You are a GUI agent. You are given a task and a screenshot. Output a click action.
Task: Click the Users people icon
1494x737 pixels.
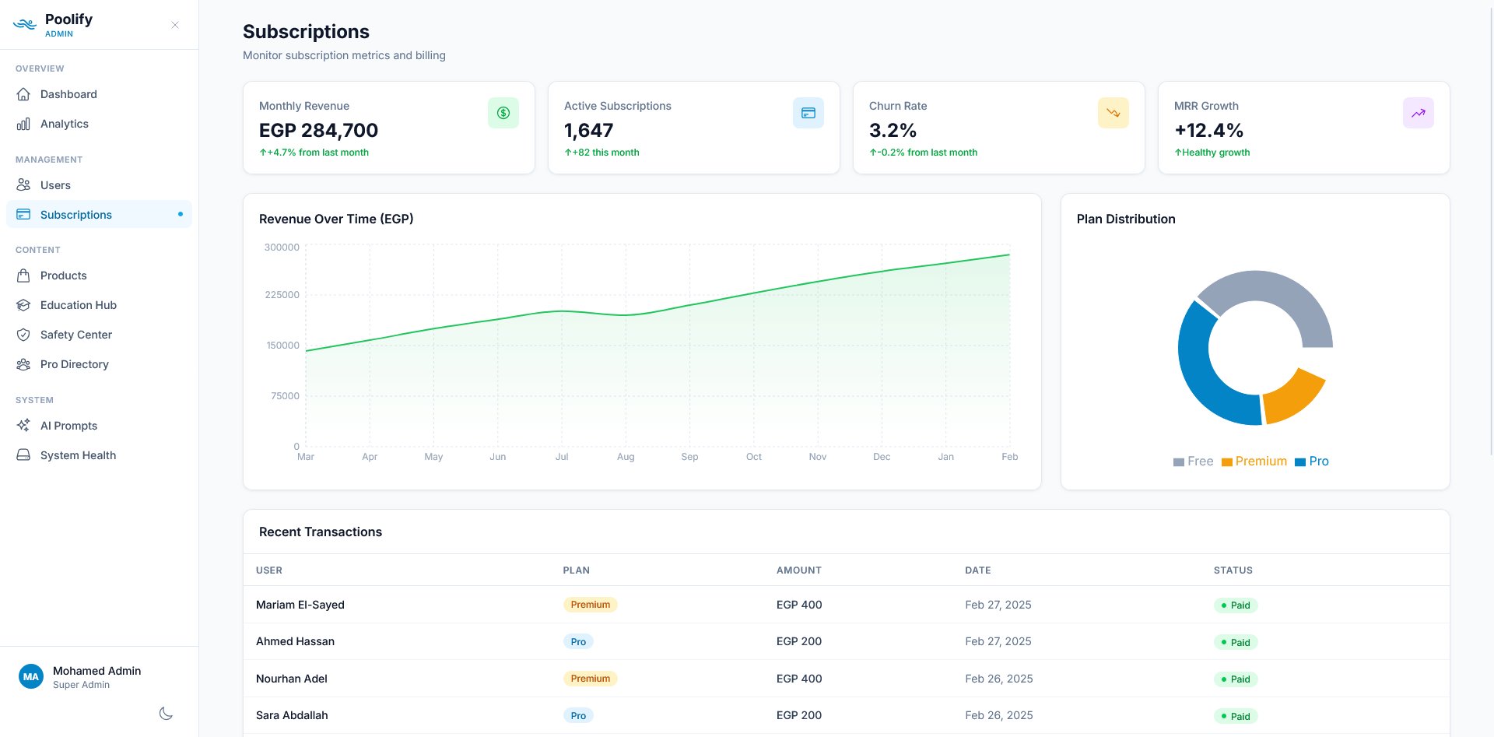23,185
